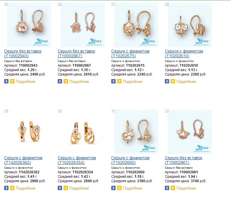Click the blue arrow icon under T142026362
231x201 pixels.
click(x=6, y=188)
